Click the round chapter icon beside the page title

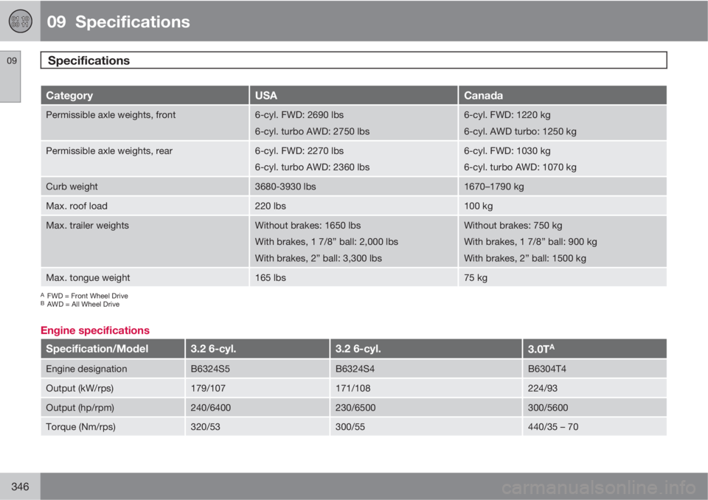point(21,21)
